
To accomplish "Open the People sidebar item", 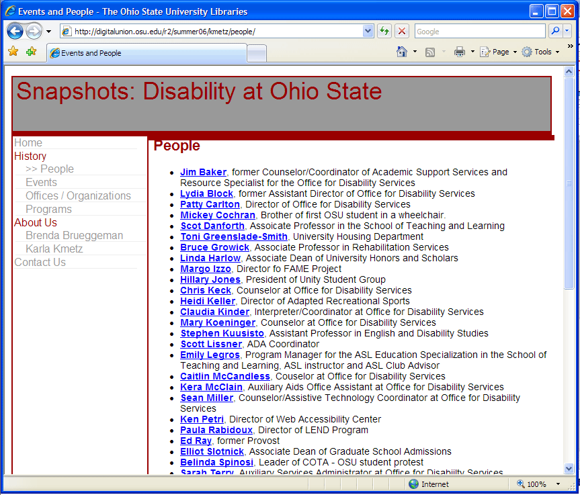I will tap(50, 169).
